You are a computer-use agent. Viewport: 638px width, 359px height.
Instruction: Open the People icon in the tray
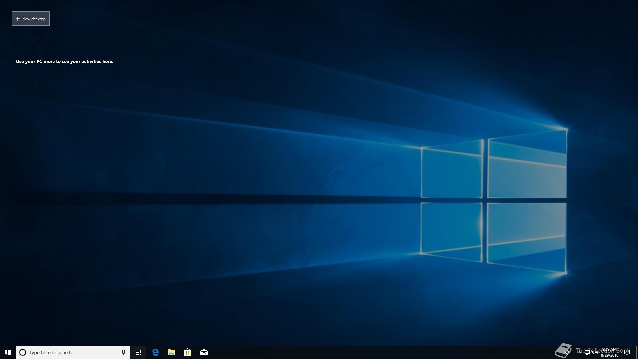(568, 352)
